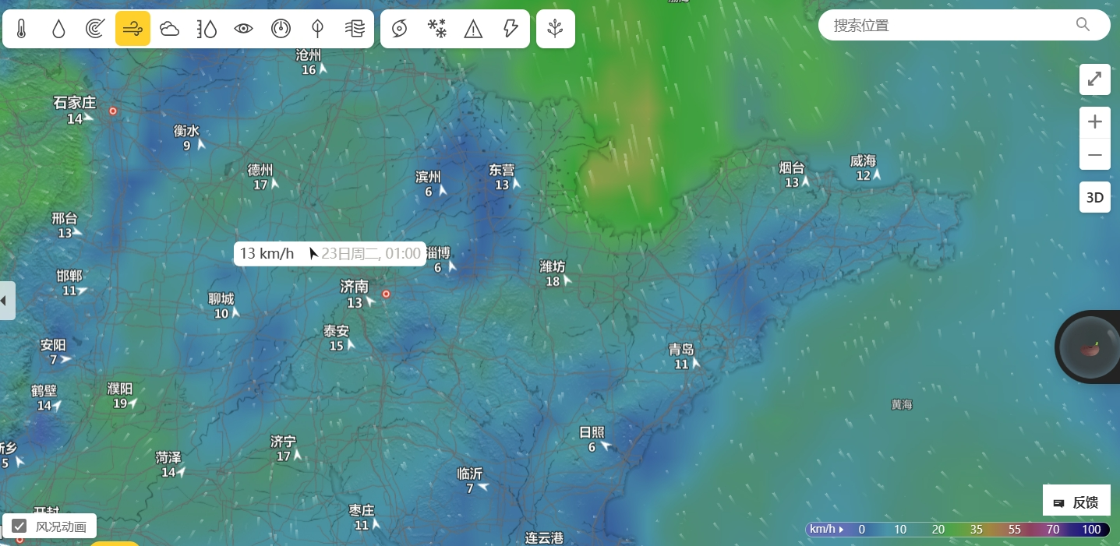Click the 反馈 feedback button

click(1076, 502)
